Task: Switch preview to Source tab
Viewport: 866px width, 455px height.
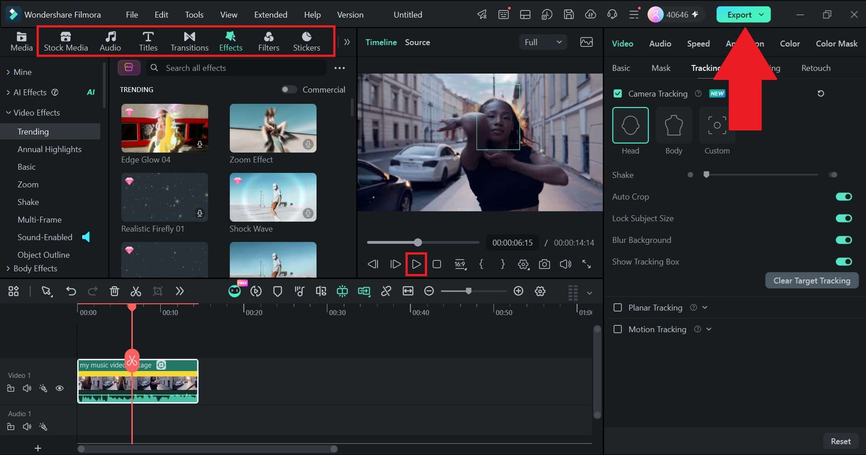Action: coord(417,42)
